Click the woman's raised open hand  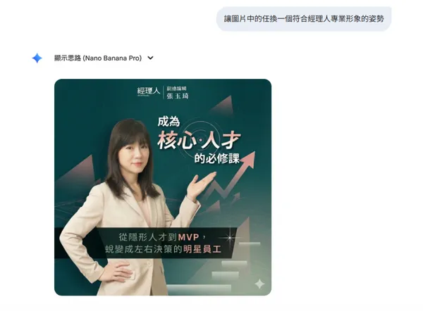[x=200, y=184]
